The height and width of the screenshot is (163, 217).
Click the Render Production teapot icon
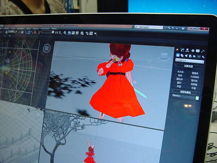pos(95,33)
